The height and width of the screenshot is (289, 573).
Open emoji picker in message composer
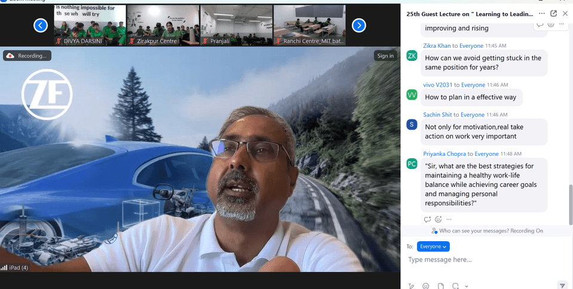426,285
